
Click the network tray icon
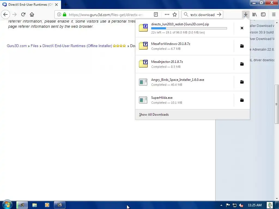point(235,205)
